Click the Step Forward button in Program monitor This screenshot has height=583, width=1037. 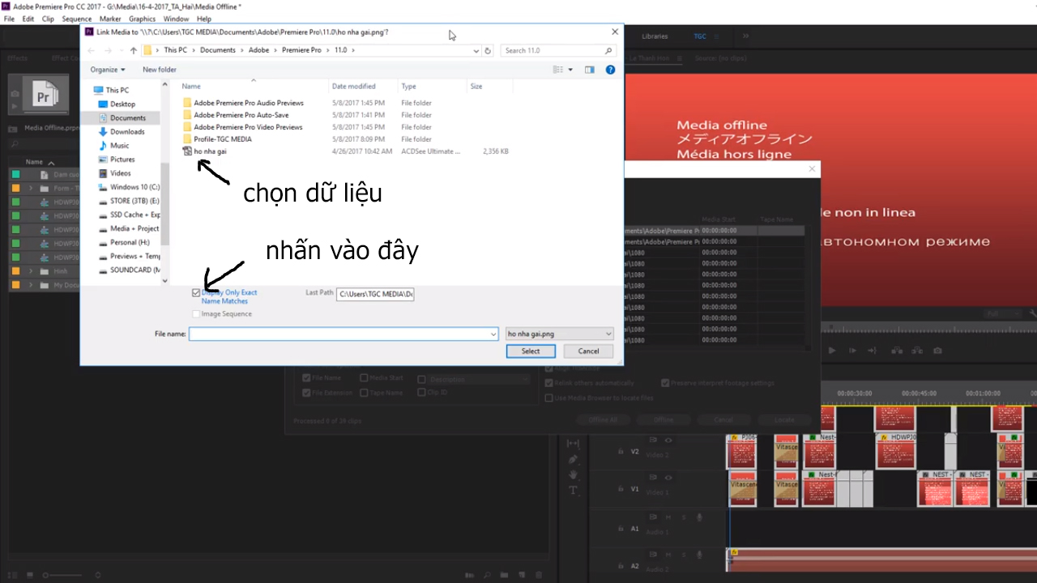pos(852,351)
